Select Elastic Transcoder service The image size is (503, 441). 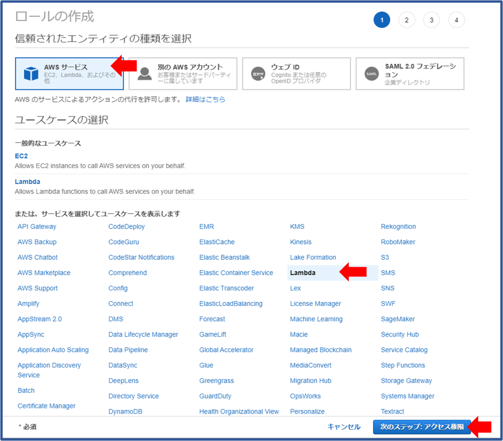pyautogui.click(x=227, y=288)
